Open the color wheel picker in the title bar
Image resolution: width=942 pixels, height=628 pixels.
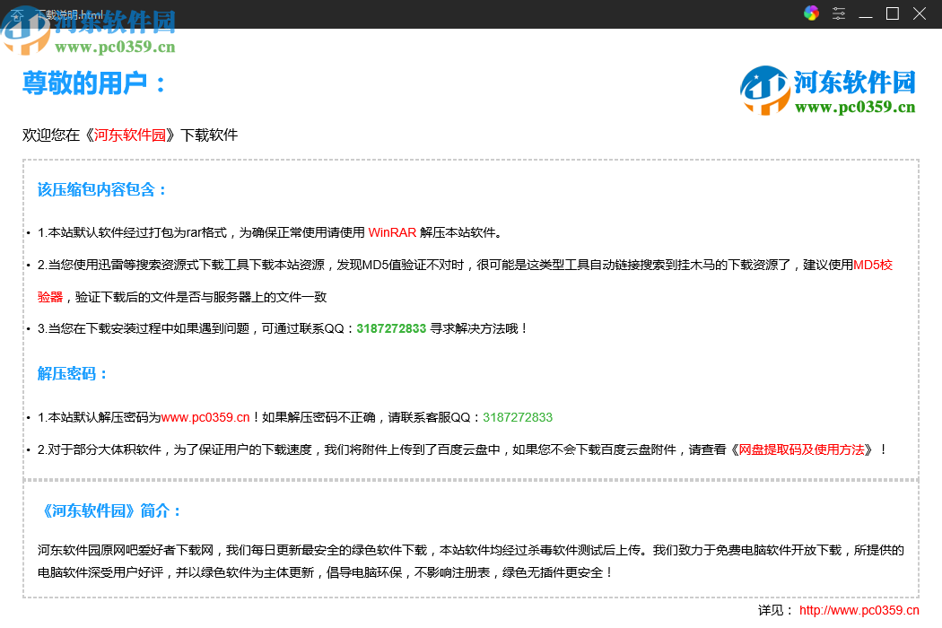click(x=810, y=13)
